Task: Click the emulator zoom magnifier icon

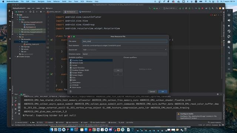Action: (x=229, y=47)
